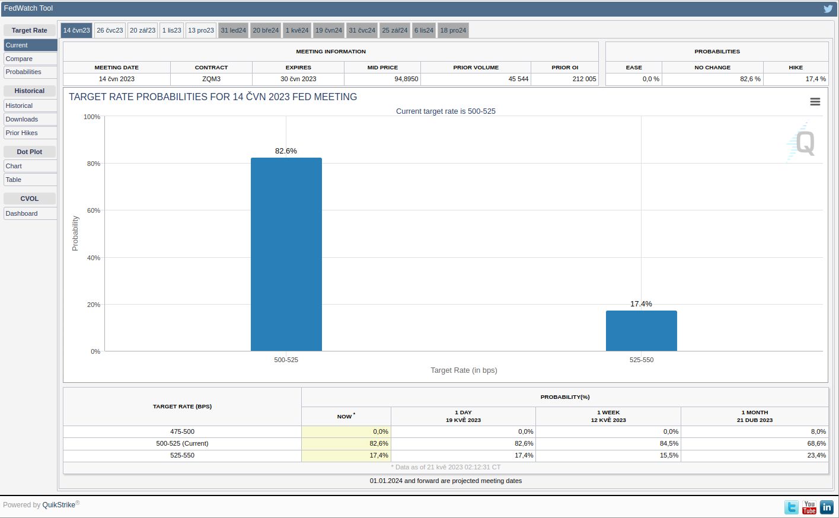The height and width of the screenshot is (518, 839).
Task: Click the 82.6% bar label
Action: 286,151
